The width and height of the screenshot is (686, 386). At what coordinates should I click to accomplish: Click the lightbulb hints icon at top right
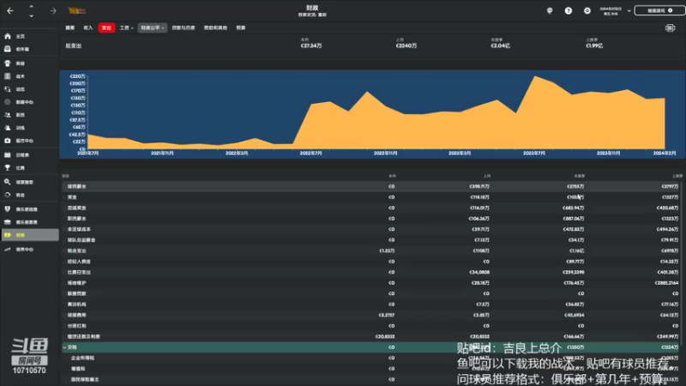click(x=550, y=10)
